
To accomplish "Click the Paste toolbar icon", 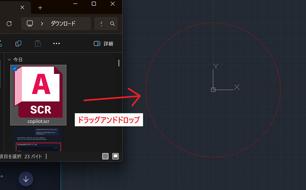I will pyautogui.click(x=38, y=43).
